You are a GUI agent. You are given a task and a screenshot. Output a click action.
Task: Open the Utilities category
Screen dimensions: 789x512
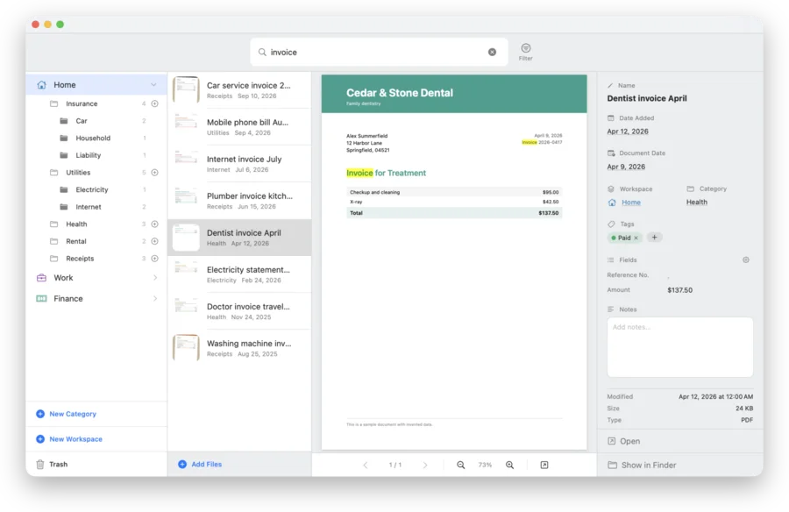[x=96, y=172]
